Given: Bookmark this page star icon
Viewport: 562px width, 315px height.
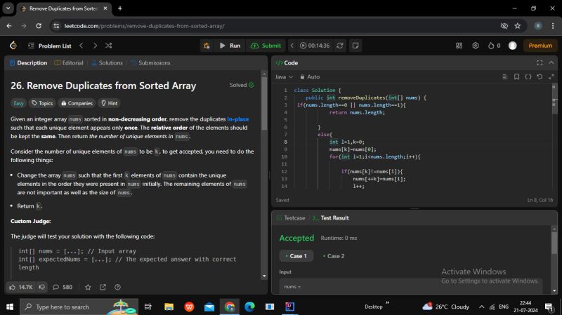Looking at the screenshot, I should [518, 26].
